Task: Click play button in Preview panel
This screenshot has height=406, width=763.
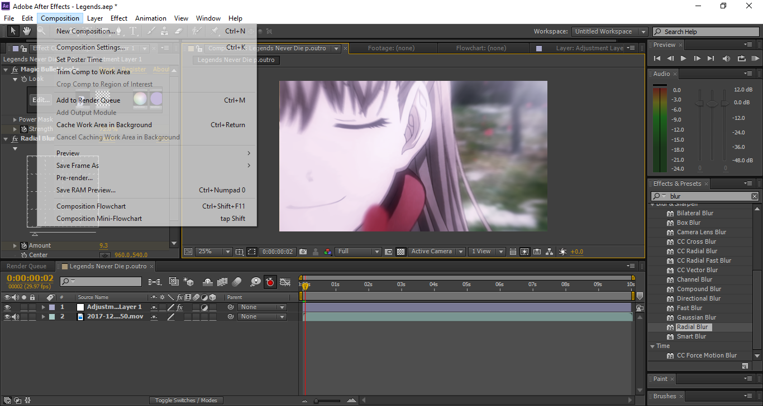Action: [x=684, y=59]
